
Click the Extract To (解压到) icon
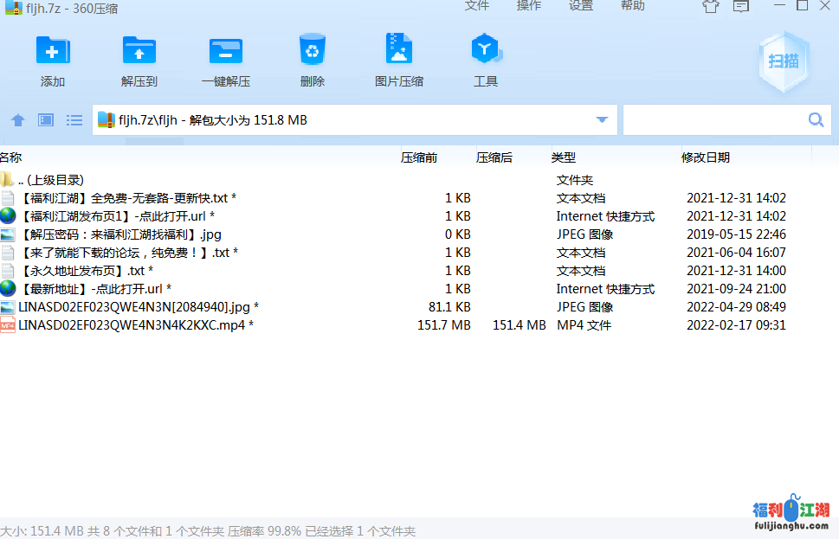click(139, 52)
